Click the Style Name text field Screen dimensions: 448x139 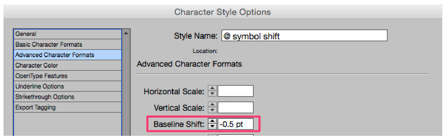(x=304, y=36)
